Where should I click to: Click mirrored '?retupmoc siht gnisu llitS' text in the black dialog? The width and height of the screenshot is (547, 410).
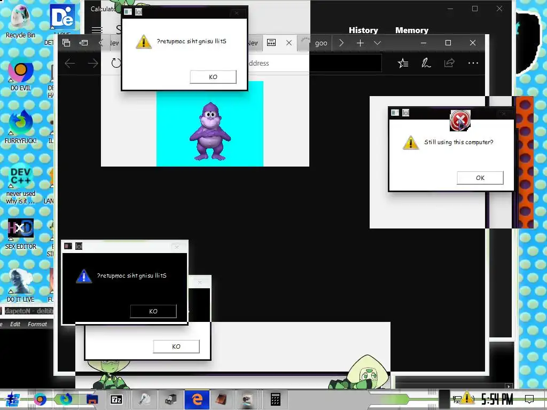pos(132,275)
